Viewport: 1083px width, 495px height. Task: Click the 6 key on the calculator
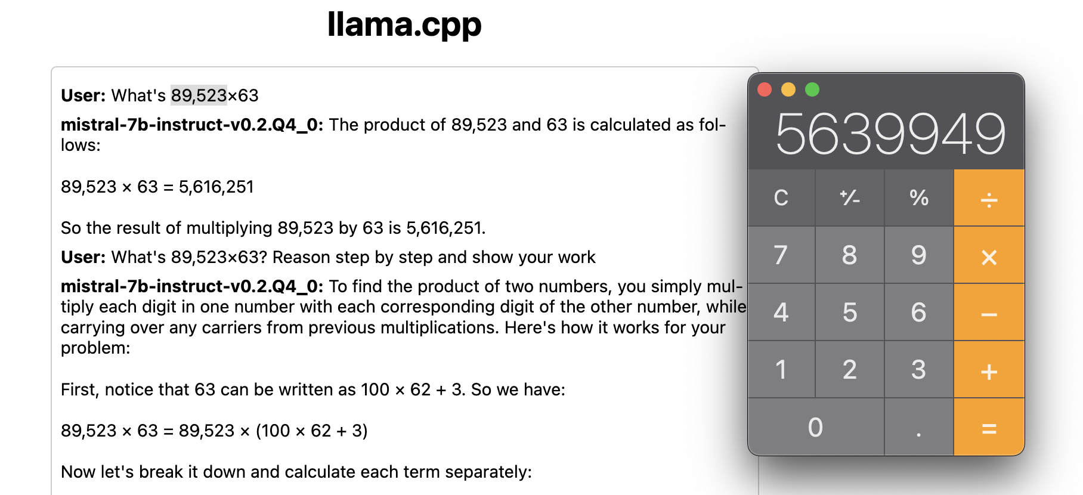[x=919, y=313]
